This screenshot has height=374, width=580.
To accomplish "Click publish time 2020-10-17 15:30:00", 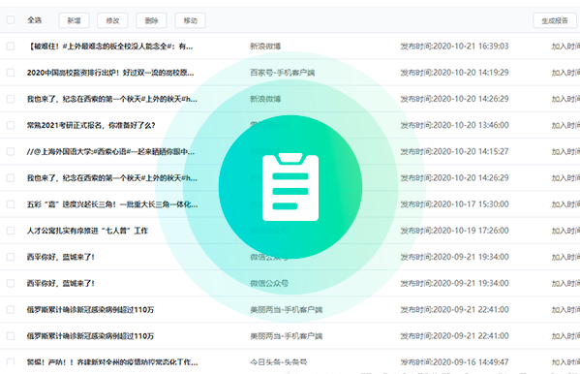I will tap(454, 204).
